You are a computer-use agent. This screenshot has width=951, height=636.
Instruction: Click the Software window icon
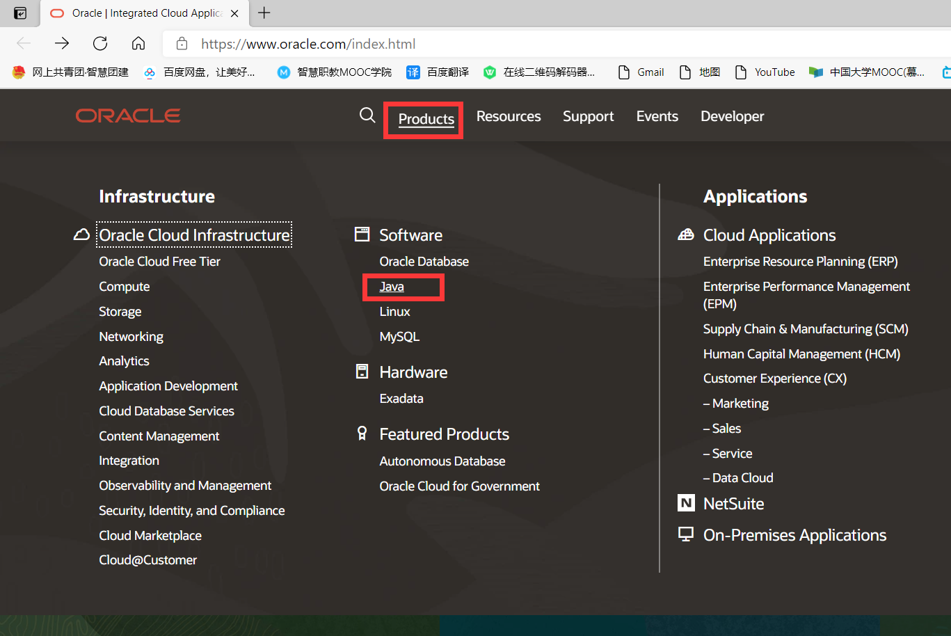tap(362, 234)
